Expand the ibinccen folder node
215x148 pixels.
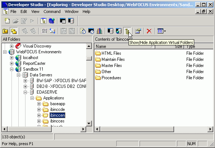tap(39, 115)
